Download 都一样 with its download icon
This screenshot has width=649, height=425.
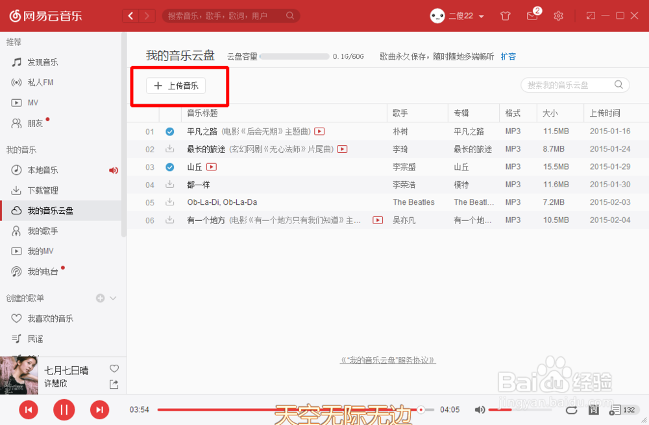(169, 184)
